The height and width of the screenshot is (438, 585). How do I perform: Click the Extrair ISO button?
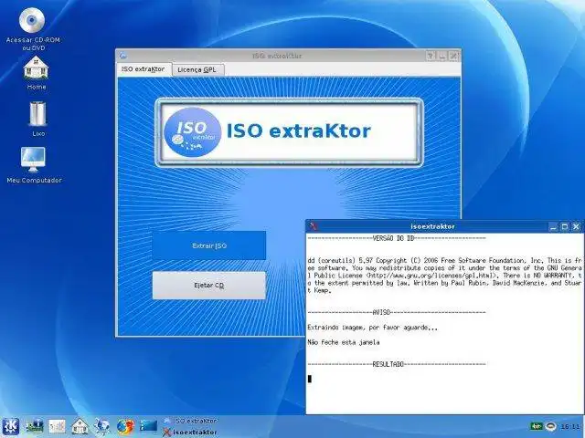tap(209, 245)
